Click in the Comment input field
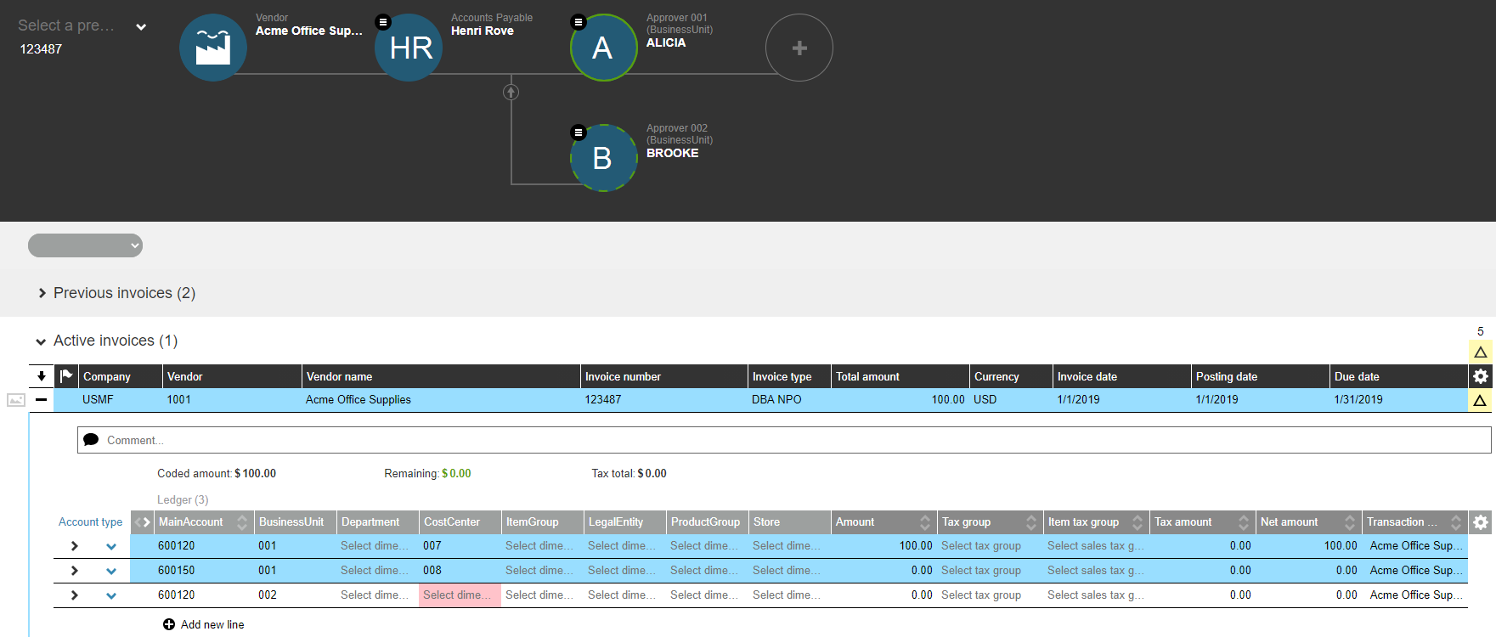1496x637 pixels. pos(784,440)
